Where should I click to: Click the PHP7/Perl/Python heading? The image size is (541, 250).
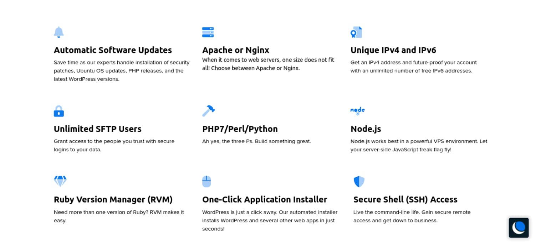tap(240, 129)
